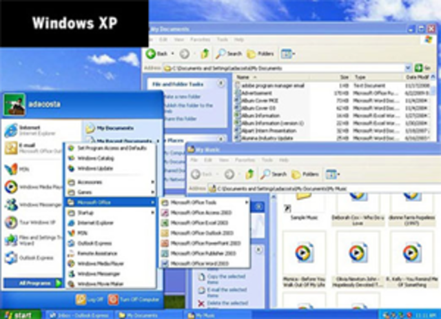441x319 pixels.
Task: Select 'adobe program manager email' file
Action: pyautogui.click(x=270, y=85)
